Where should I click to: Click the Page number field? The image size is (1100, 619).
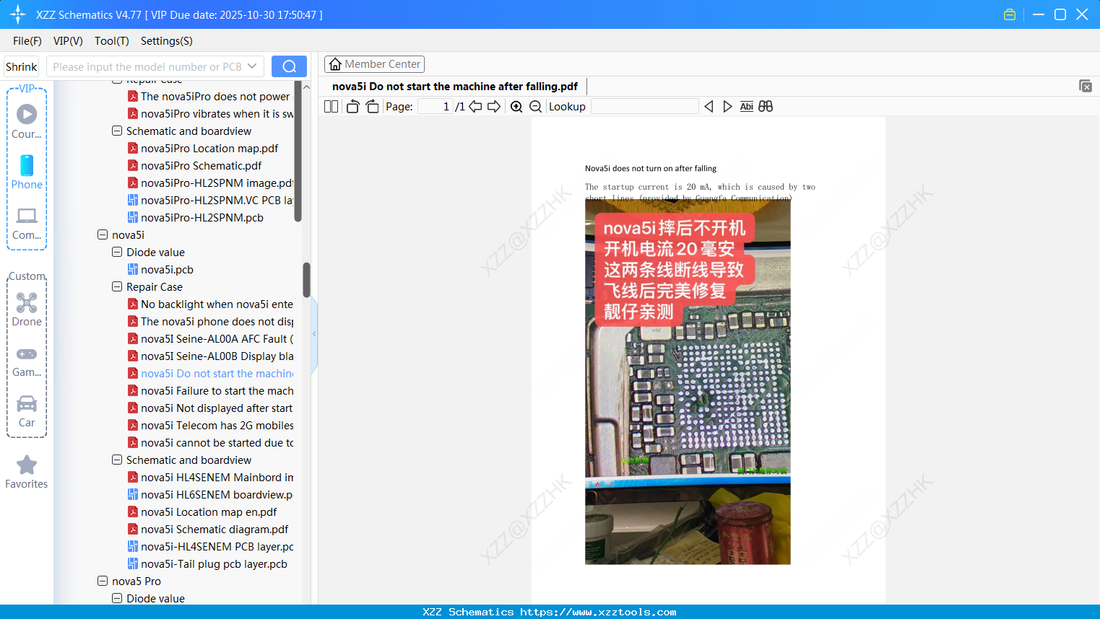435,106
